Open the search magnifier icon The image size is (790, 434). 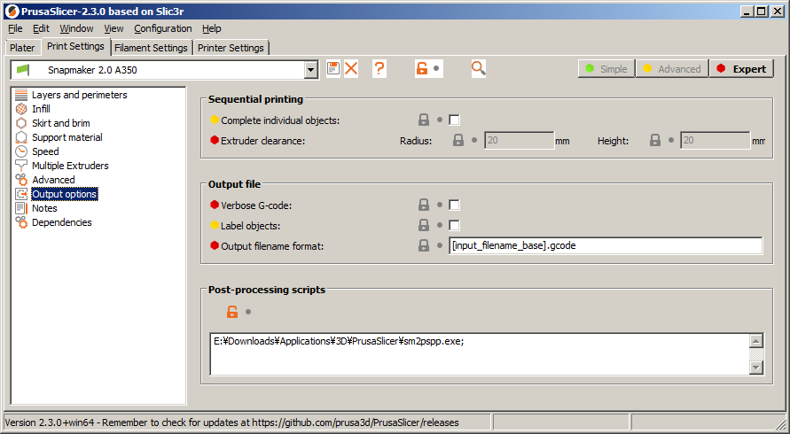[x=479, y=68]
